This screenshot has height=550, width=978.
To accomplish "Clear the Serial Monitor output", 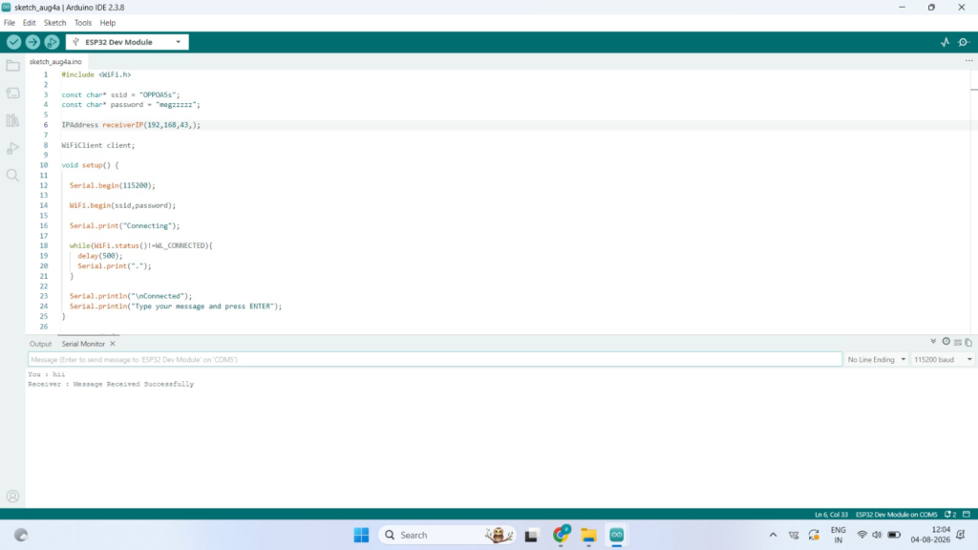I will 957,343.
